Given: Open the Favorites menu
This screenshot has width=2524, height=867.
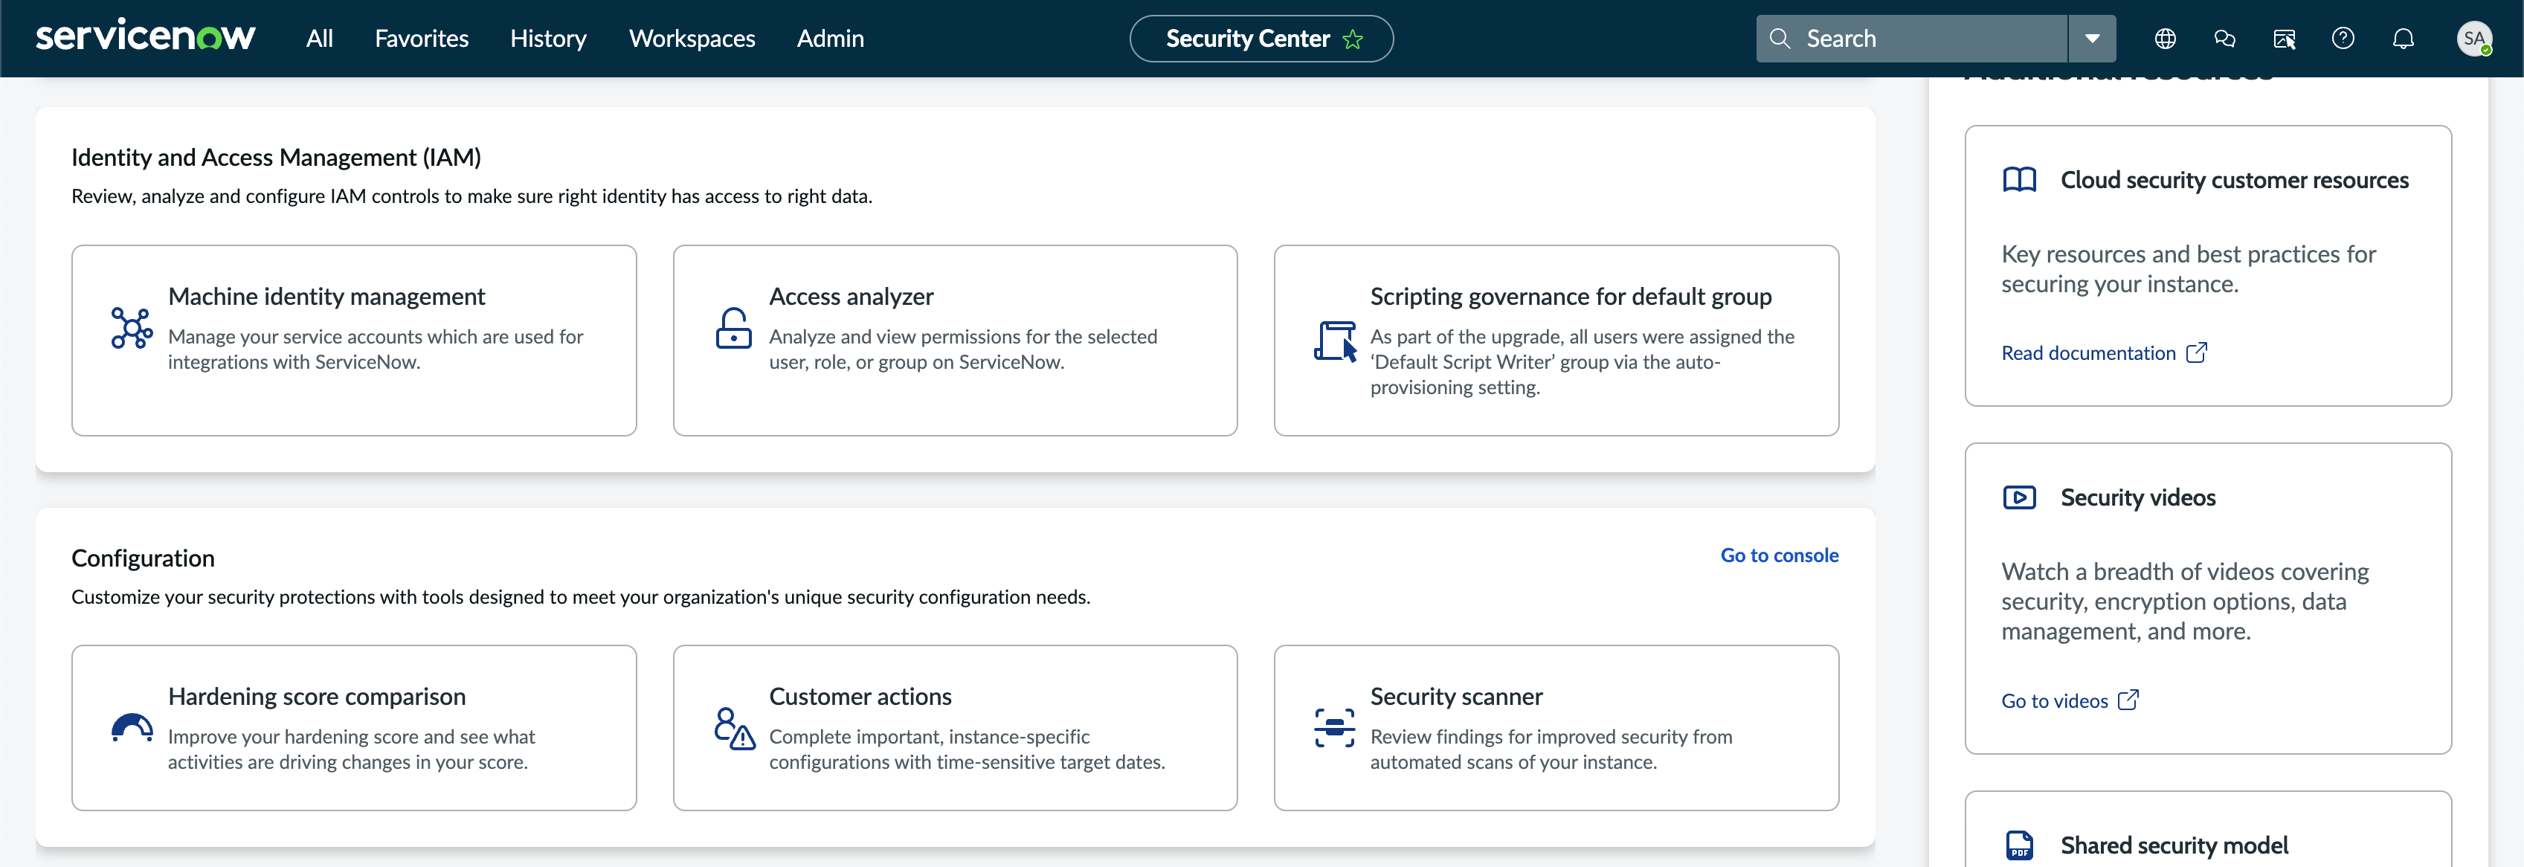Looking at the screenshot, I should click(422, 38).
